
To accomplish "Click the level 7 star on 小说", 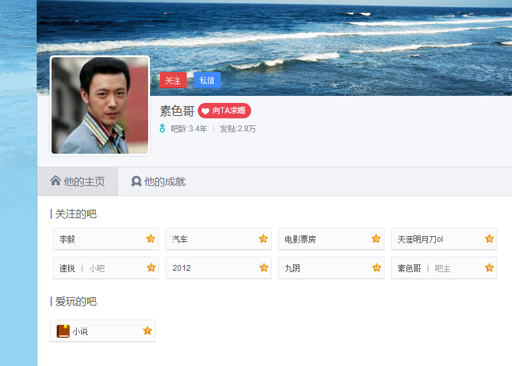I will [x=147, y=331].
